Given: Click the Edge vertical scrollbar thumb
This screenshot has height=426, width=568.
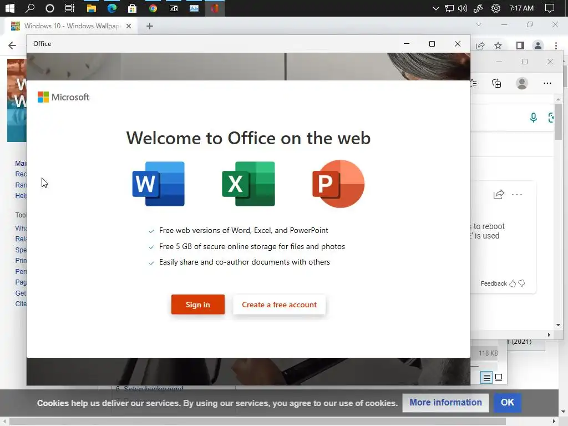Looking at the screenshot, I should (558, 121).
